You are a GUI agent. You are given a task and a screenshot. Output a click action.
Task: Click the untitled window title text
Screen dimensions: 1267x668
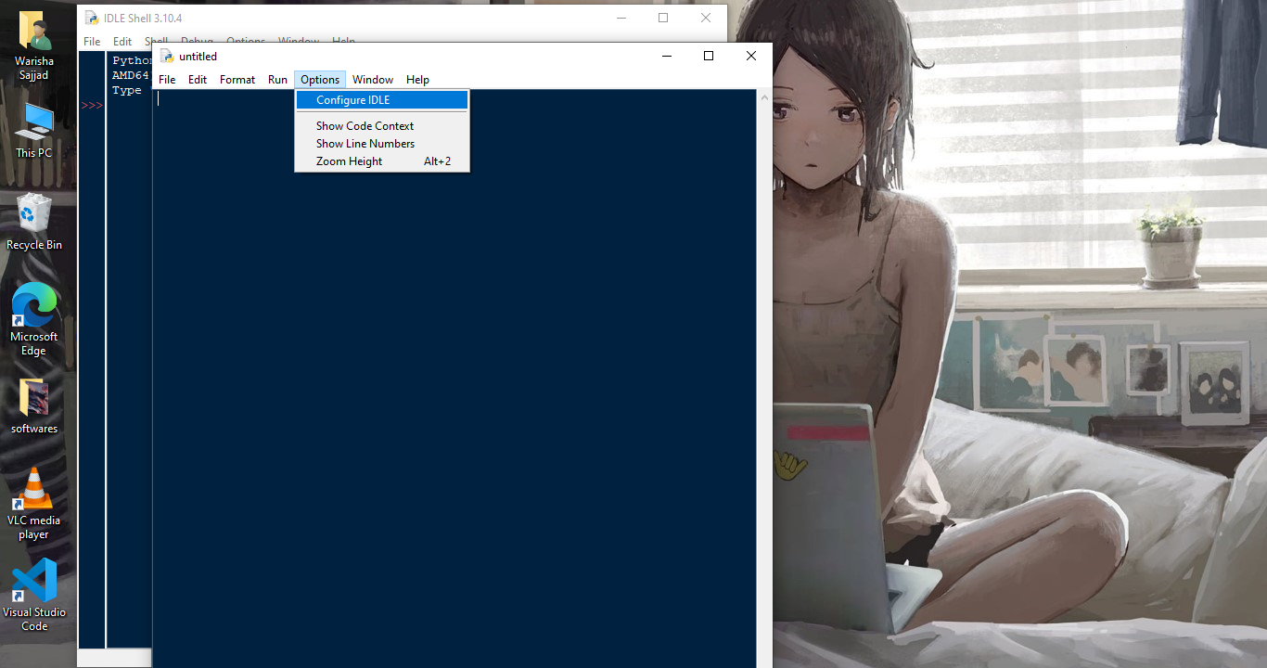[x=198, y=57]
